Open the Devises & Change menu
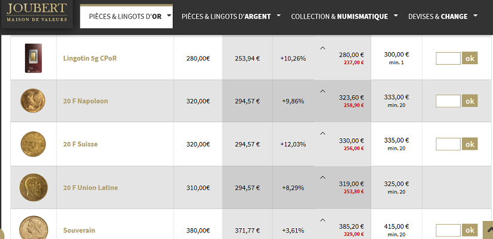The width and height of the screenshot is (493, 239). [443, 16]
